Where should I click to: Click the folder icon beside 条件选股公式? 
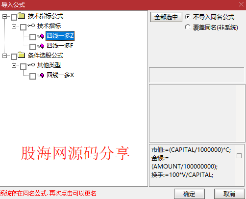[22, 55]
